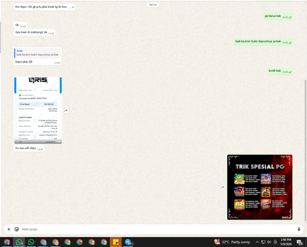The width and height of the screenshot is (307, 247).
Task: Select the 'Depo pkai QR' text
Action: click(x=24, y=62)
